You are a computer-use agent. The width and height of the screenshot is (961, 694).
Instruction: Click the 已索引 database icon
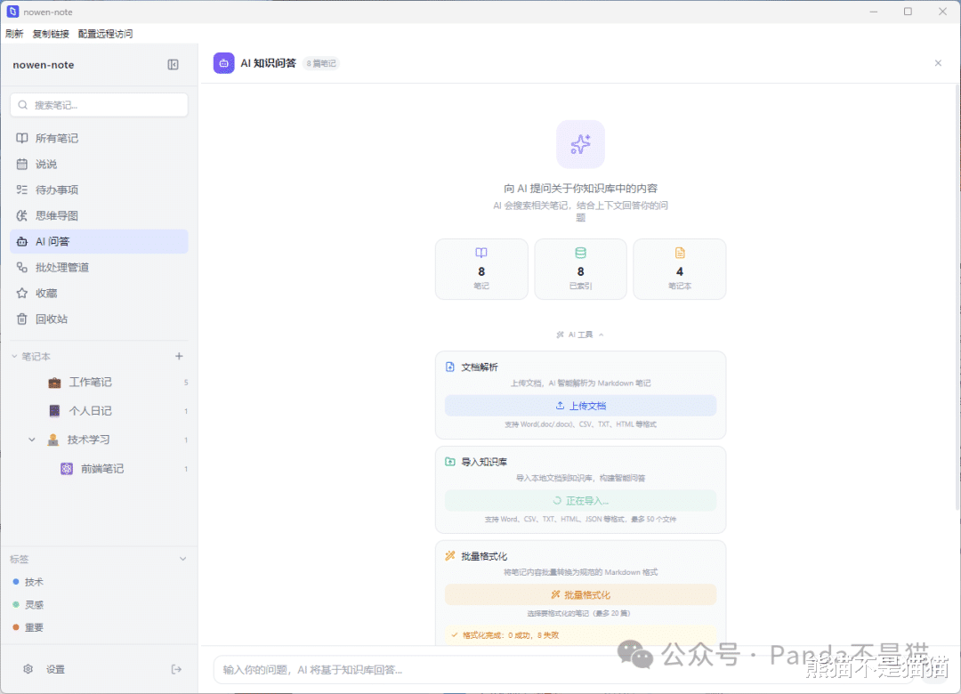pos(580,253)
